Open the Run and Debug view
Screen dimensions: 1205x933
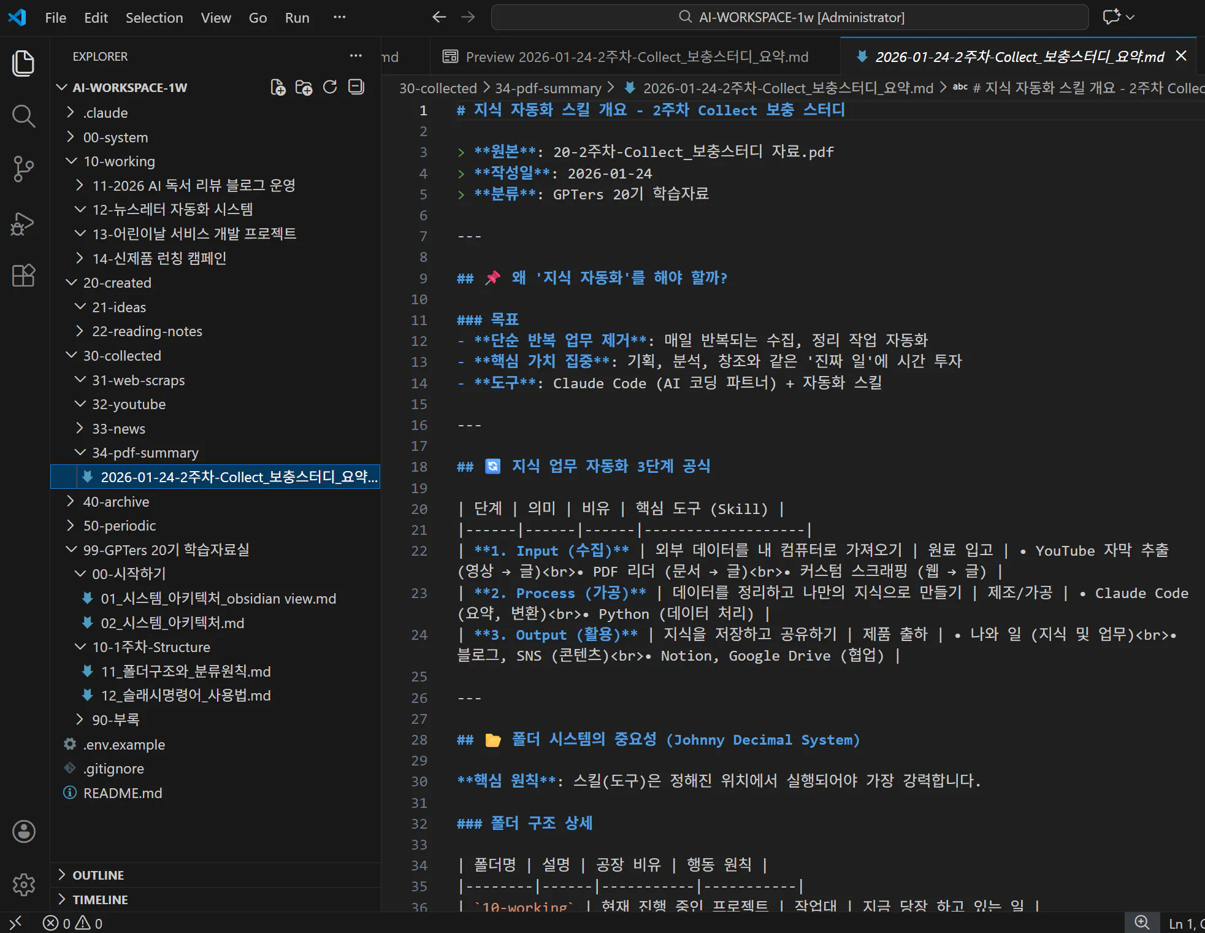tap(23, 223)
